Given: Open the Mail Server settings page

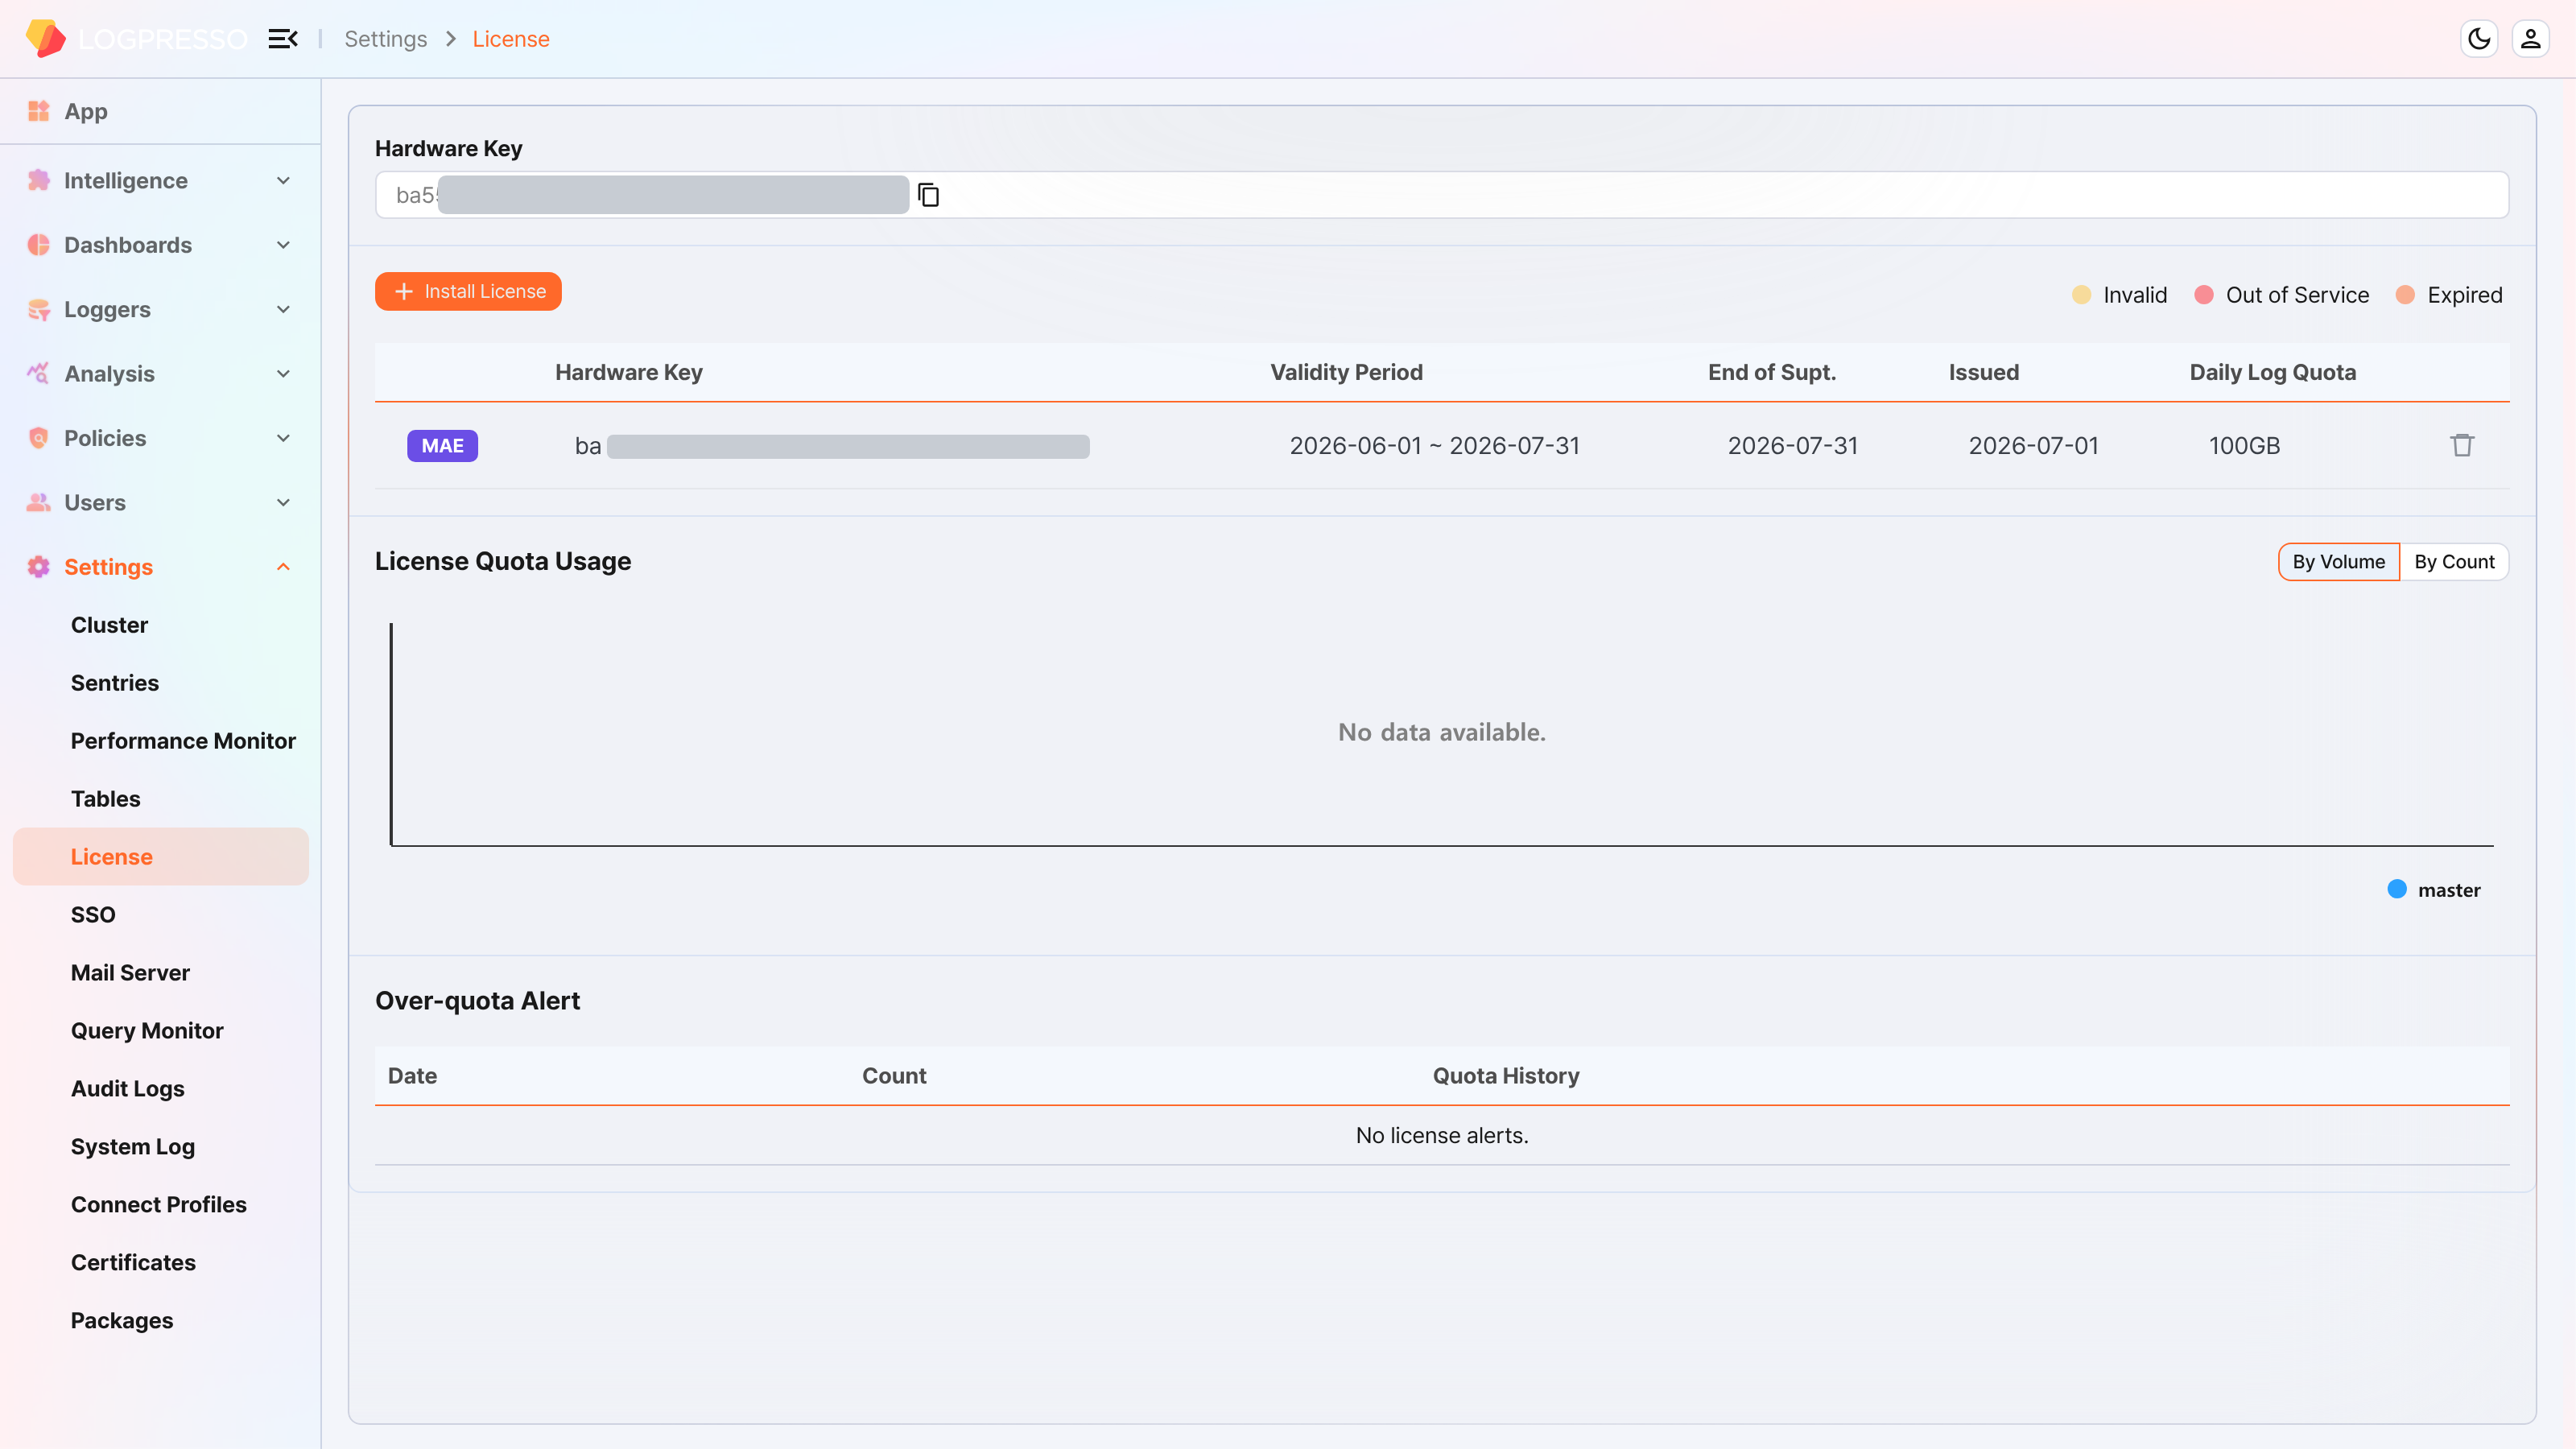Looking at the screenshot, I should [130, 973].
